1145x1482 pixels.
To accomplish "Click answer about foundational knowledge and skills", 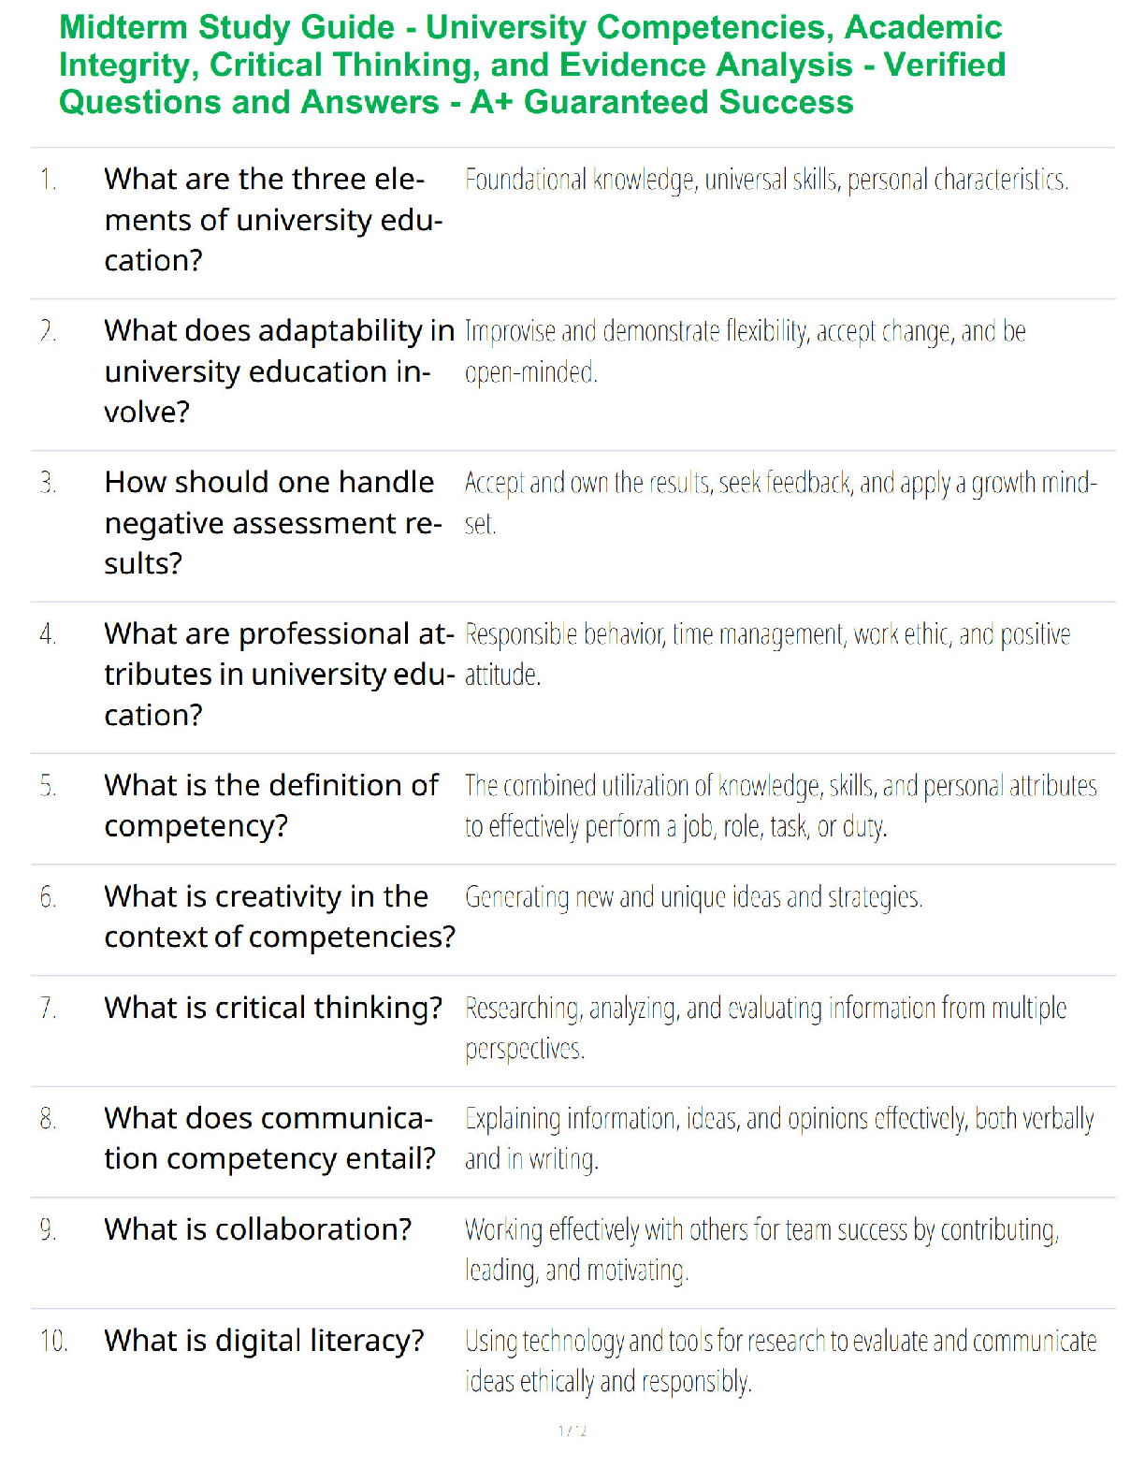I will click(x=766, y=179).
